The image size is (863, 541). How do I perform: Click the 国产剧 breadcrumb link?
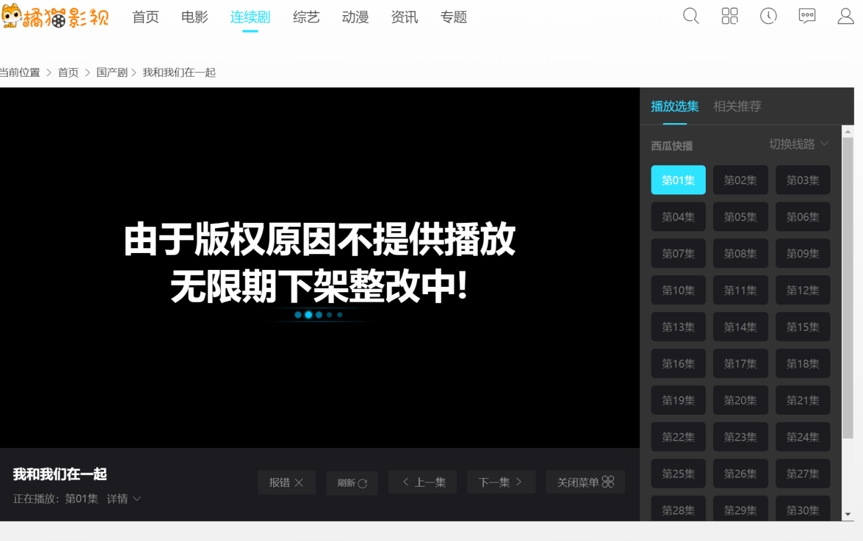pyautogui.click(x=112, y=72)
